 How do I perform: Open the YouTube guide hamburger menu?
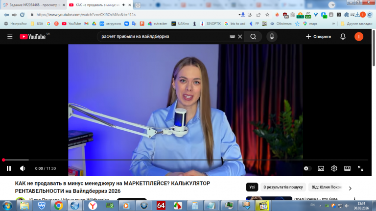[x=10, y=37]
